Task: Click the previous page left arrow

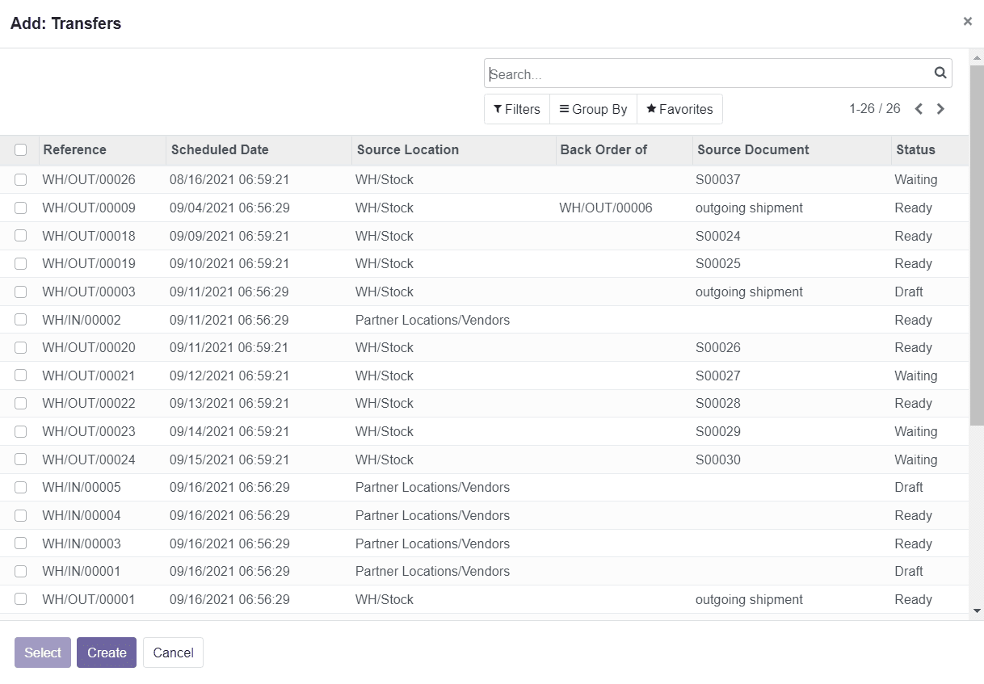Action: click(x=919, y=108)
